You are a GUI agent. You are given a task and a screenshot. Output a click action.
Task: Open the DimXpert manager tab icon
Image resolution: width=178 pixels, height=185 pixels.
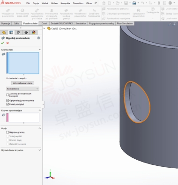tap(26, 32)
